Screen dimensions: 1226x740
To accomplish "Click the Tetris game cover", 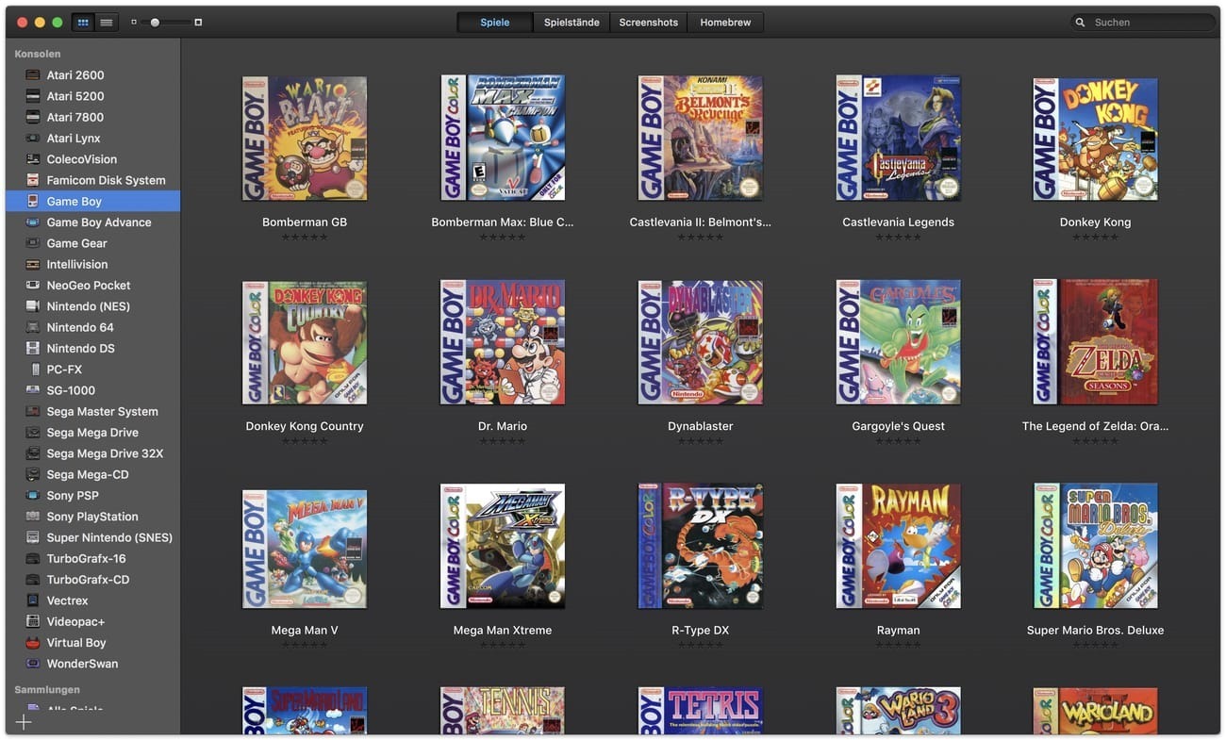I will 701,711.
